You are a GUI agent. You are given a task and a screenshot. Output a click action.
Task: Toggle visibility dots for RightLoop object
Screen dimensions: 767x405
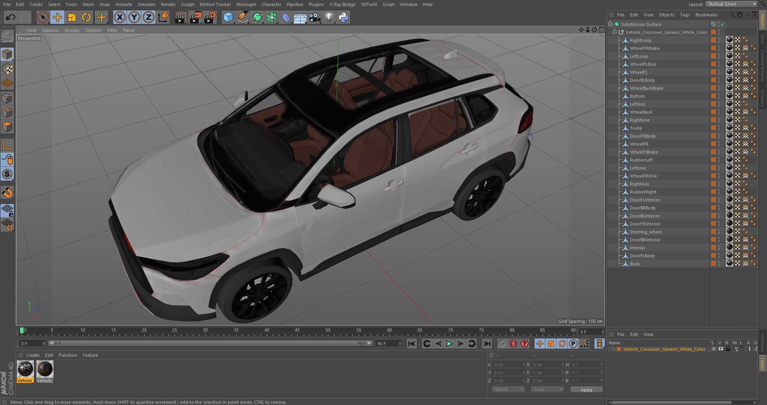click(x=719, y=40)
